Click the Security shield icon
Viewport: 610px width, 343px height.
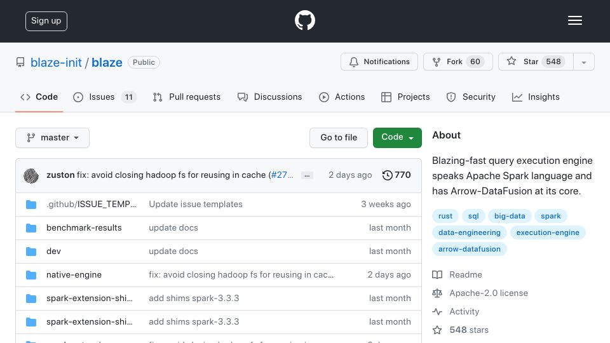pyautogui.click(x=451, y=97)
